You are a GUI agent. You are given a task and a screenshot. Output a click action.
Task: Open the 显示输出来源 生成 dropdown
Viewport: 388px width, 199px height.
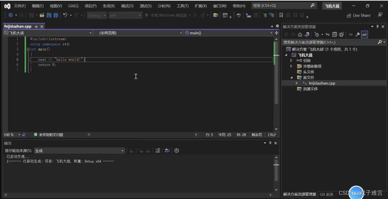(x=79, y=151)
